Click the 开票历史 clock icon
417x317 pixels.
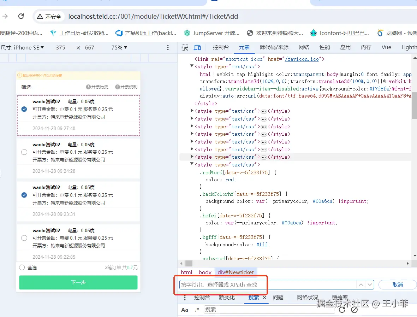coord(88,87)
